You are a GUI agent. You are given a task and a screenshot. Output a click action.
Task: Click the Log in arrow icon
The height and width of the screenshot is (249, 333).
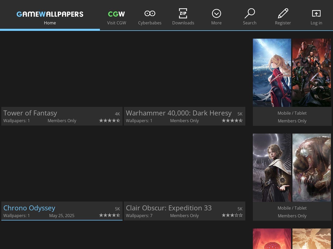pos(316,13)
